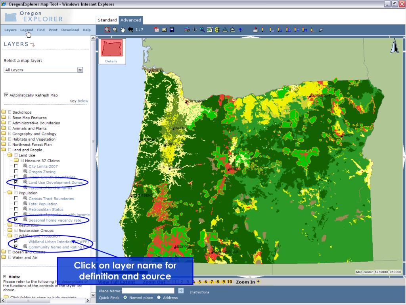Set zoom level to 6

(206, 282)
